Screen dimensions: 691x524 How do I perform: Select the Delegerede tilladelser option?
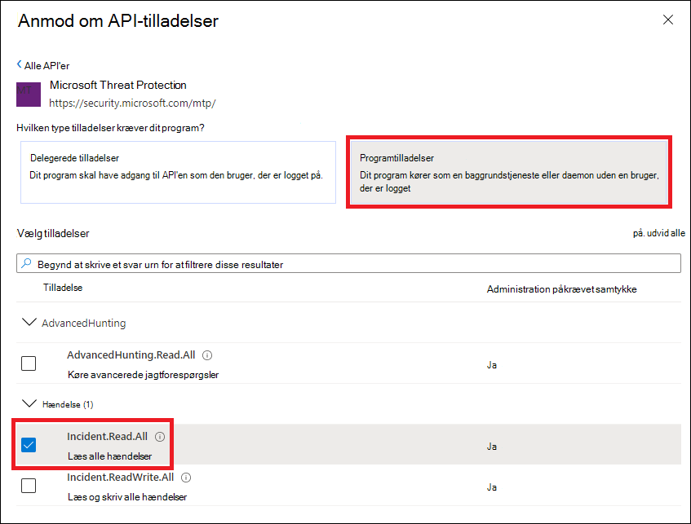[x=177, y=172]
